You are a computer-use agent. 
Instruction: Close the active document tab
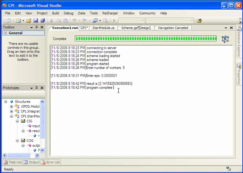(x=232, y=28)
